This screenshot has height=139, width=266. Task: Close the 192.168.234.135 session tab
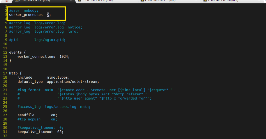pos(71,1)
